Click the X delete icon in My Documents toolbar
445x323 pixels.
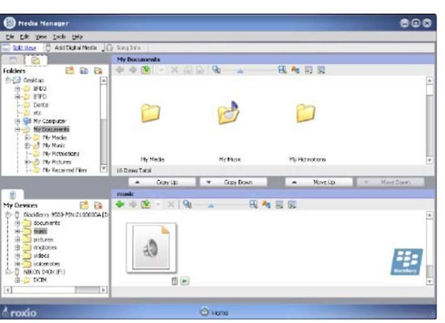[175, 70]
